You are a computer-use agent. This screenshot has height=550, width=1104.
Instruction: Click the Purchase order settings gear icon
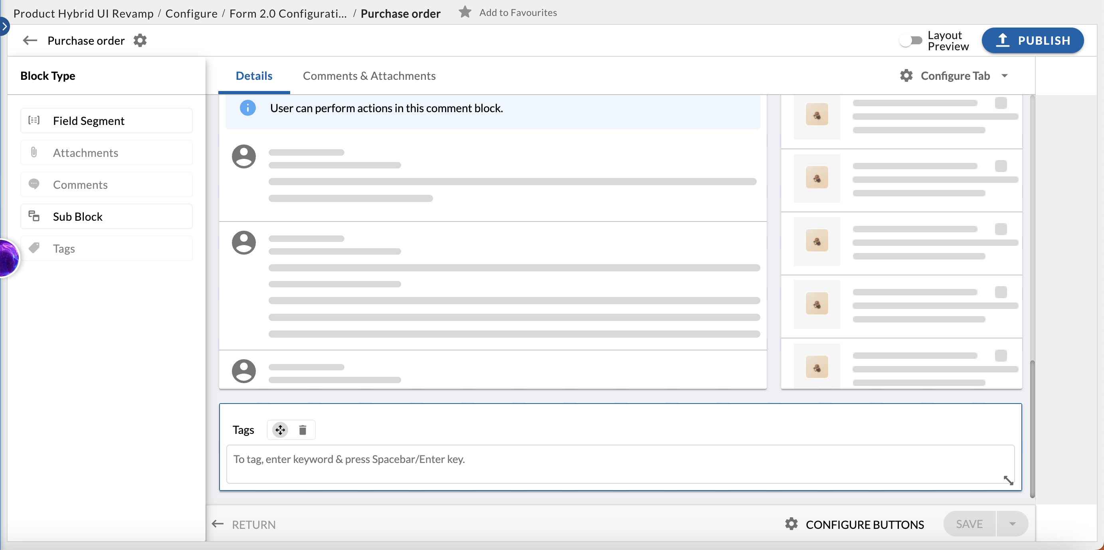point(140,40)
